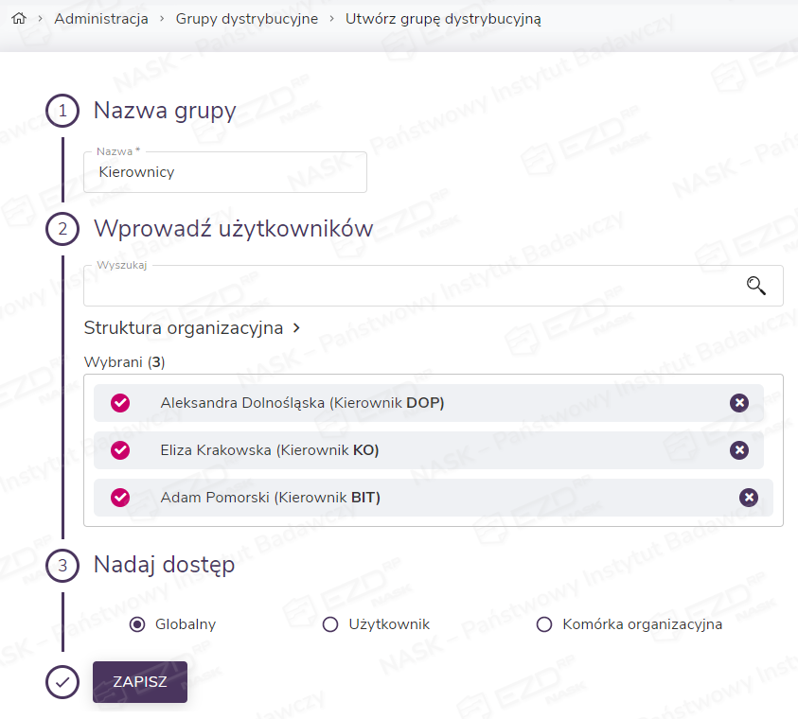798x719 pixels.
Task: Choose Komórka organizacyjna access option
Action: click(543, 624)
